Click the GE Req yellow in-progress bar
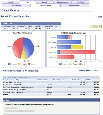The image size is (103, 115). pos(77,47)
